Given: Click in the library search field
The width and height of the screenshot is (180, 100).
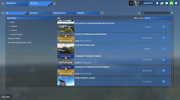Looking at the screenshot, I should coord(155,13).
